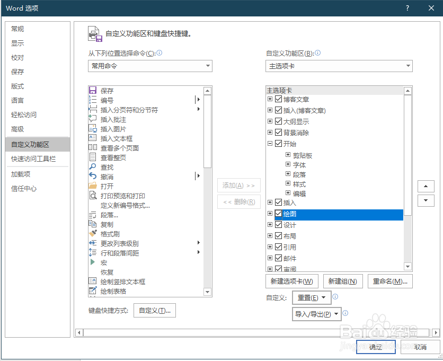Collapse the 开始 tab tree node
This screenshot has width=443, height=361.
click(x=270, y=143)
